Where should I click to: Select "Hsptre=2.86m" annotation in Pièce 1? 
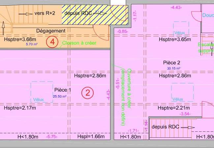pyautogui.click(x=90, y=76)
